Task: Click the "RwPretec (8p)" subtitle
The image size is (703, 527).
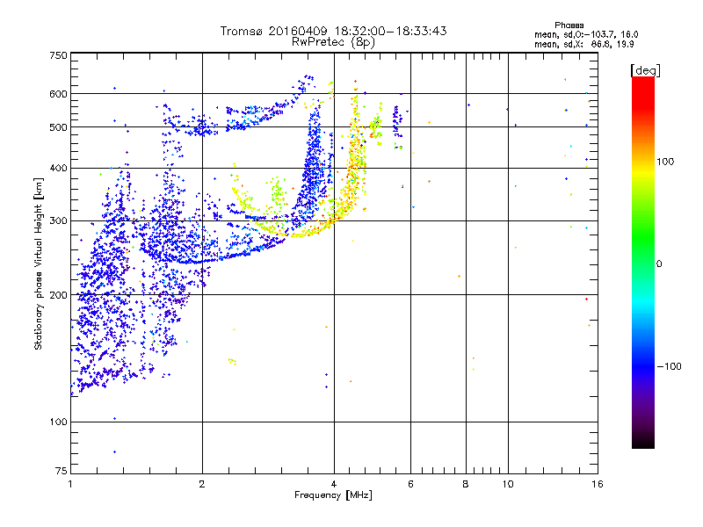Action: pos(333,42)
